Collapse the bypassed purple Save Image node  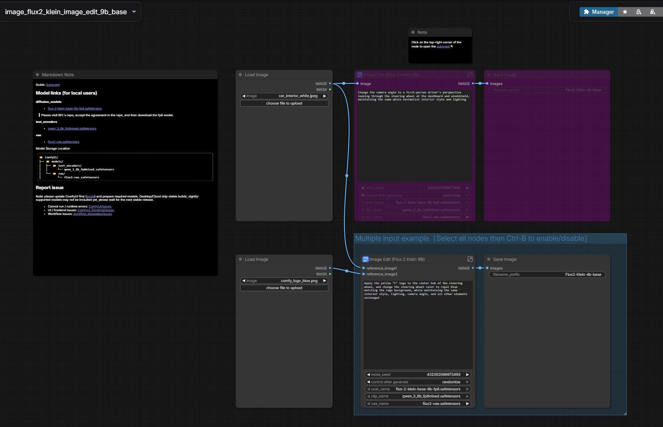coord(489,75)
